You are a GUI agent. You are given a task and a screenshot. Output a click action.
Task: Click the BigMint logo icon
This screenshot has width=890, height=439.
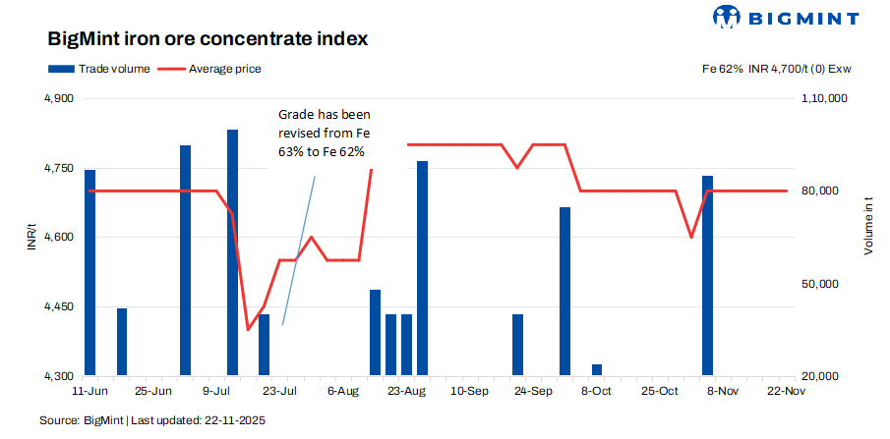coord(725,17)
